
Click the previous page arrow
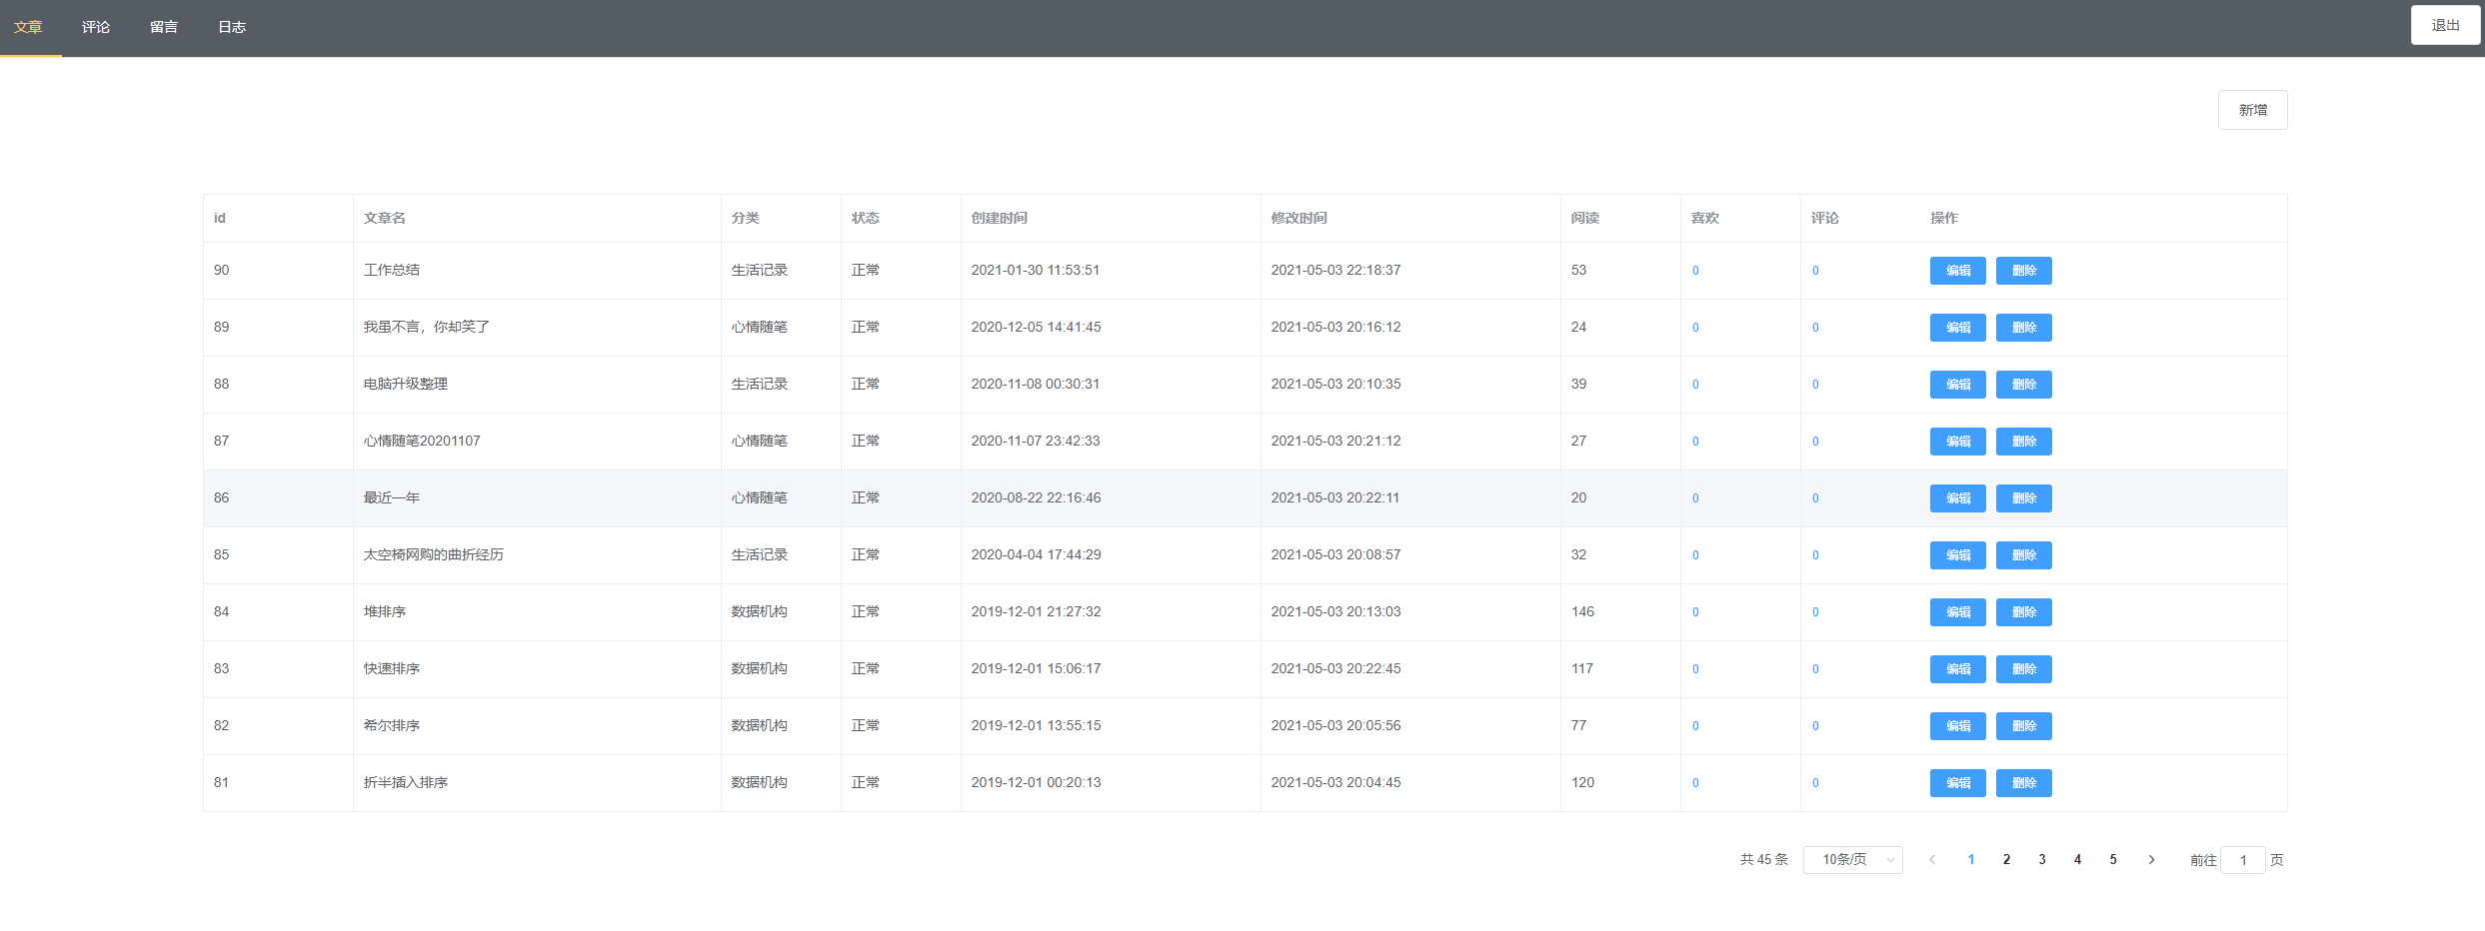(x=1932, y=859)
